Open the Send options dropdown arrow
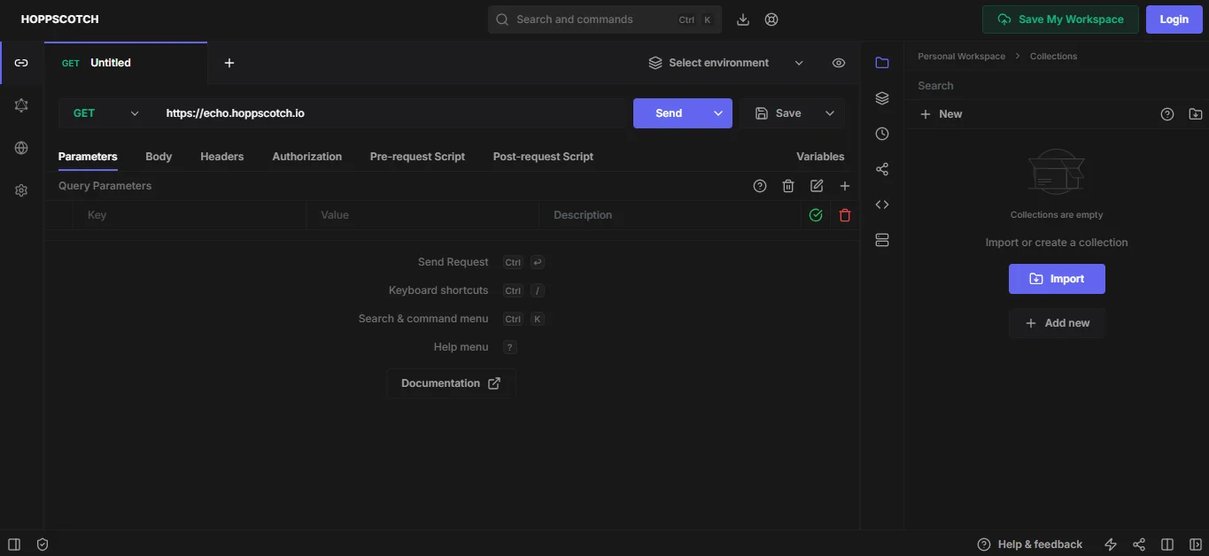The height and width of the screenshot is (556, 1209). [718, 113]
